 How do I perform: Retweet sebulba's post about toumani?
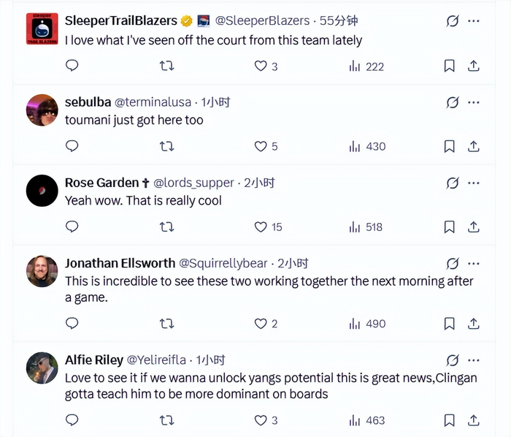coord(166,146)
